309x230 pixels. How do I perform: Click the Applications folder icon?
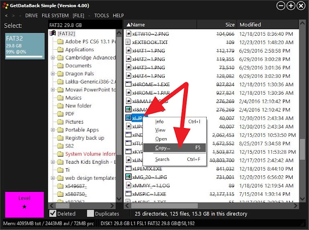pyautogui.click(x=60, y=49)
